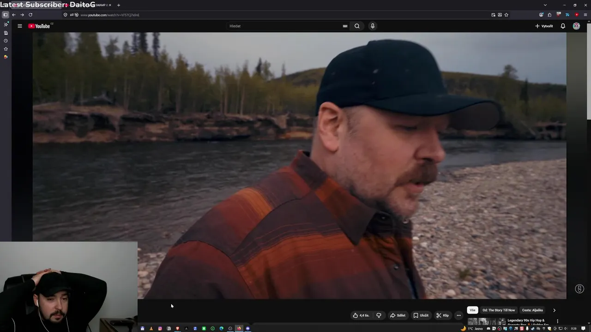Open Firefox icon in taskbar
Screen dimensions: 591x332
[x=239, y=328]
